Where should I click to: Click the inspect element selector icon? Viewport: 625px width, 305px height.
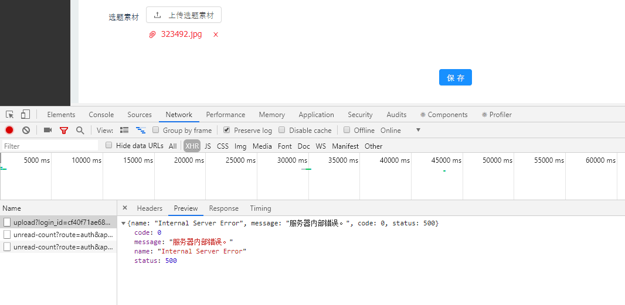click(10, 115)
